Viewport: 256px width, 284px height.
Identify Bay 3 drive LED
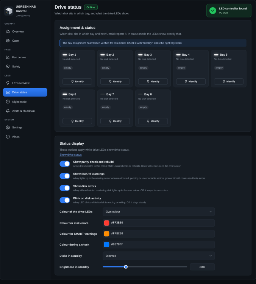153,81
